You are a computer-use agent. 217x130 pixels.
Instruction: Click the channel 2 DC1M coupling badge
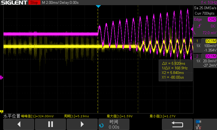coord(211,56)
